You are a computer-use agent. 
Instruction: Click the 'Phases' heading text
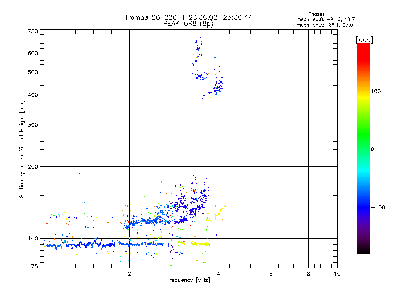coord(316,14)
